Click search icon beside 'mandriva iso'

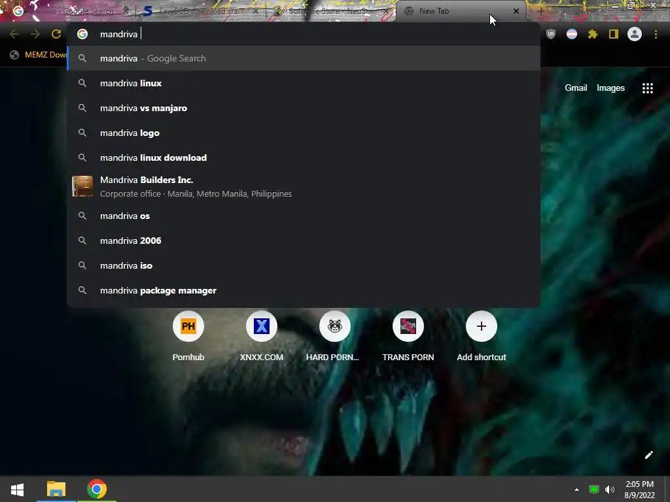(82, 265)
